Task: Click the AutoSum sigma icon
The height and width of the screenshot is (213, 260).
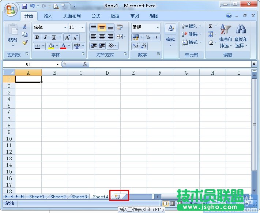Action: pos(211,26)
